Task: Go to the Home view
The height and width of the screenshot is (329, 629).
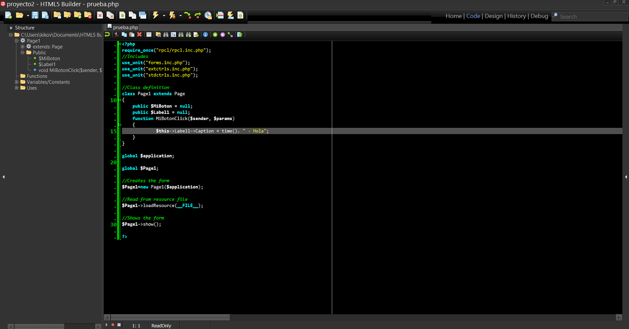Action: (x=453, y=16)
